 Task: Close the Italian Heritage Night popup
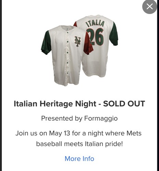tap(149, 6)
